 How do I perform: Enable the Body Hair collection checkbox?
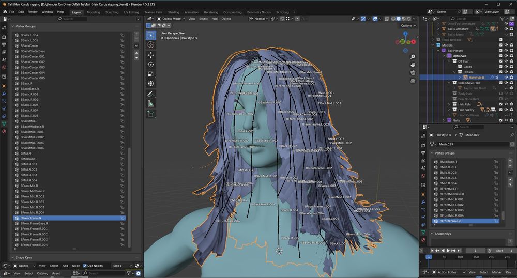(500, 94)
